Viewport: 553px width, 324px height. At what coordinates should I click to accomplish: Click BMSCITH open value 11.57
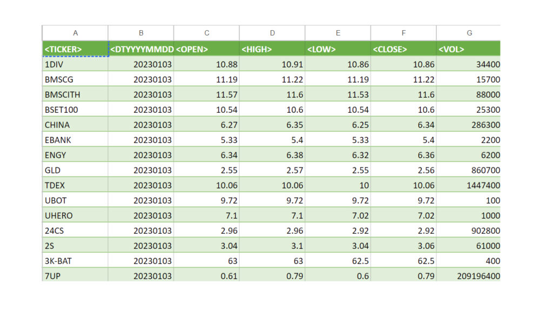tap(206, 94)
